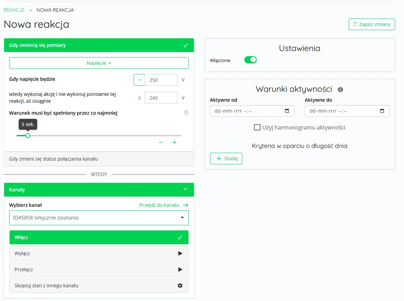Click the Dodaj button

coord(226,159)
